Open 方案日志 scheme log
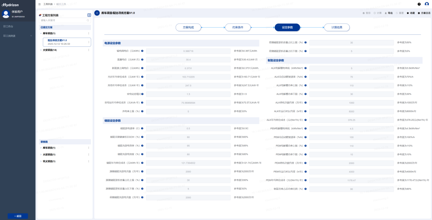Image resolution: width=432 pixels, height=220 pixels. click(424, 13)
